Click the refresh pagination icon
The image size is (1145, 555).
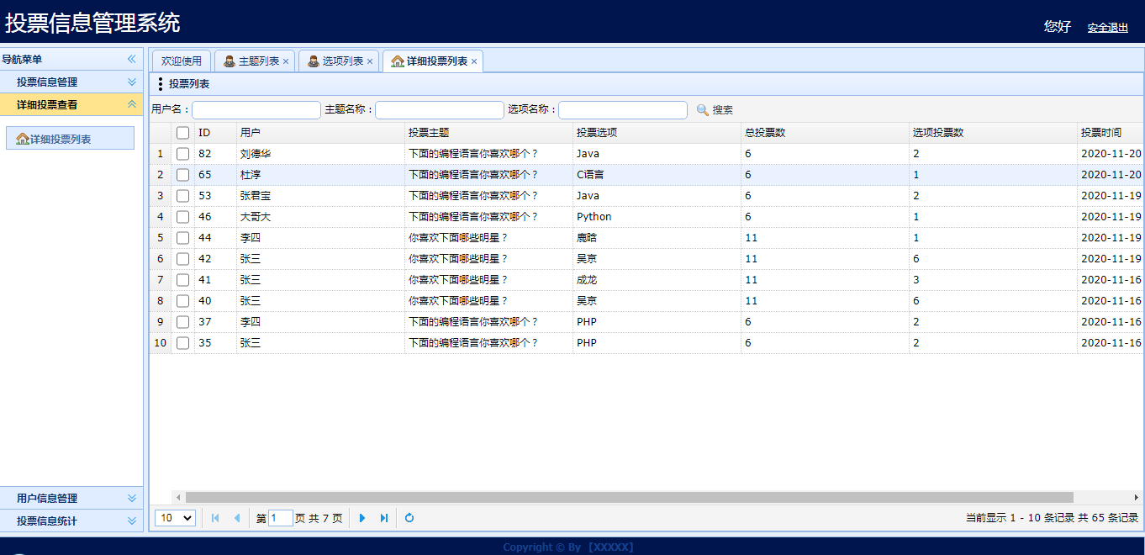click(409, 518)
